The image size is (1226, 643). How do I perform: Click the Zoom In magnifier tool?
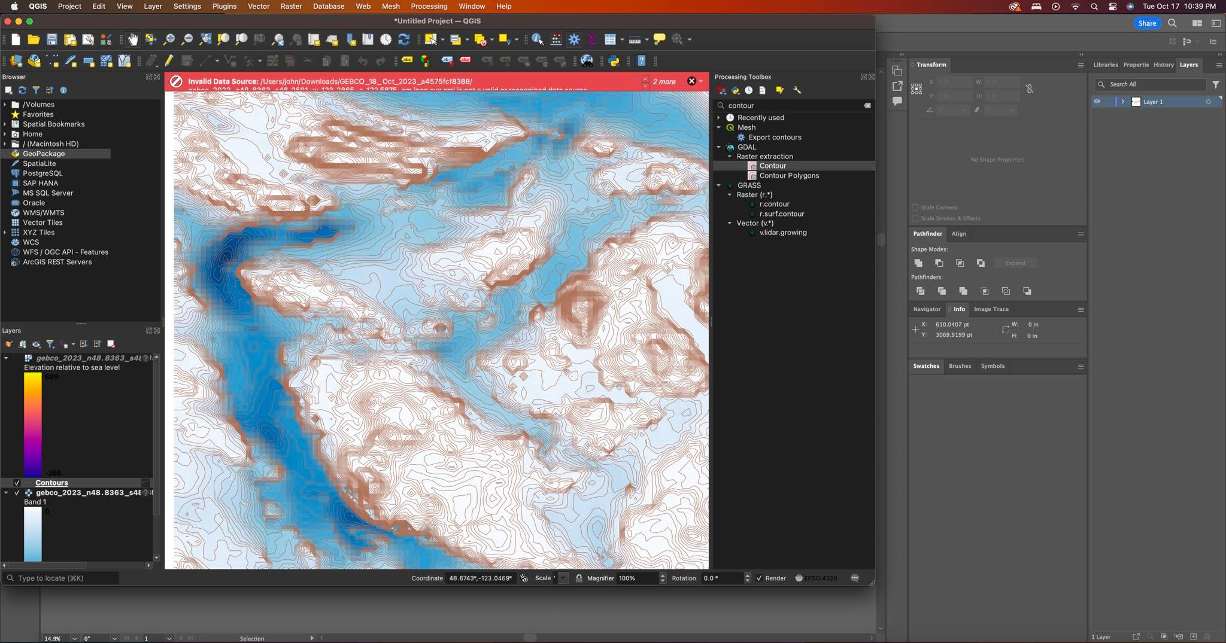[169, 39]
